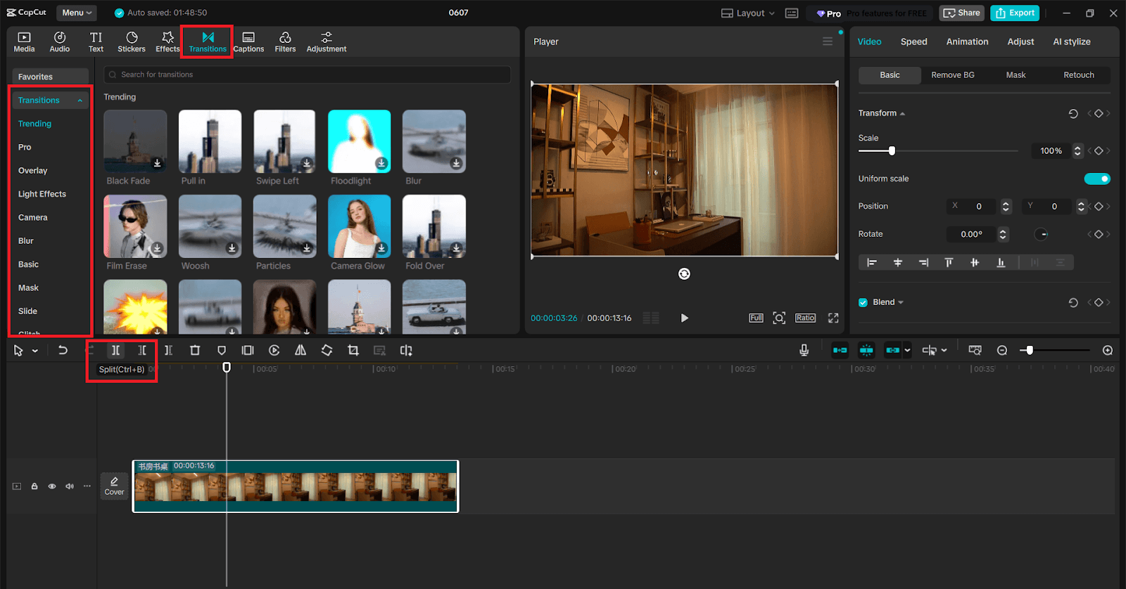Click the rotate icon in timeline toolbar
The height and width of the screenshot is (589, 1126).
[x=327, y=350]
